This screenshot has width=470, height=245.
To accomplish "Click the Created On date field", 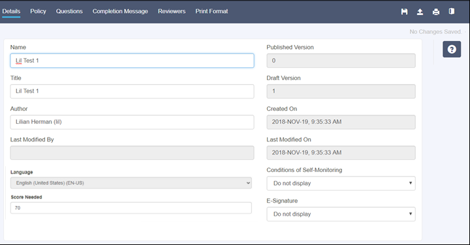I will 341,122.
